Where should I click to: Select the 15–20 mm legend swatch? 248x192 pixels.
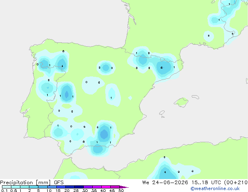point(61,187)
